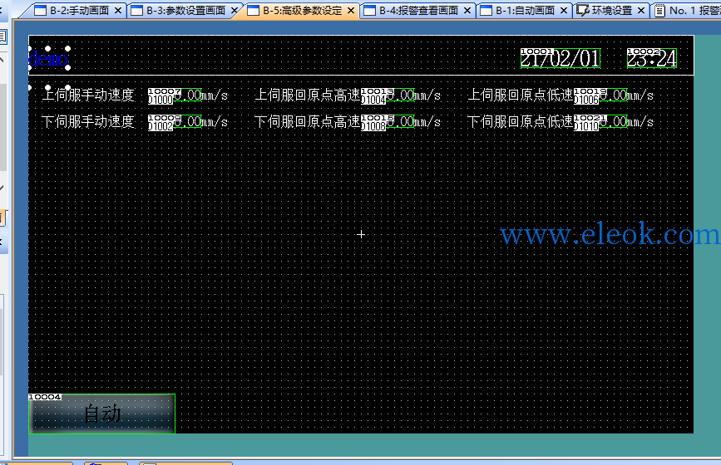Image resolution: width=721 pixels, height=465 pixels.
Task: Select the blue demo text object
Action: 48,58
